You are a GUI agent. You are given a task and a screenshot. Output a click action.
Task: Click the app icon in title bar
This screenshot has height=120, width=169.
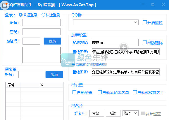(4, 5)
